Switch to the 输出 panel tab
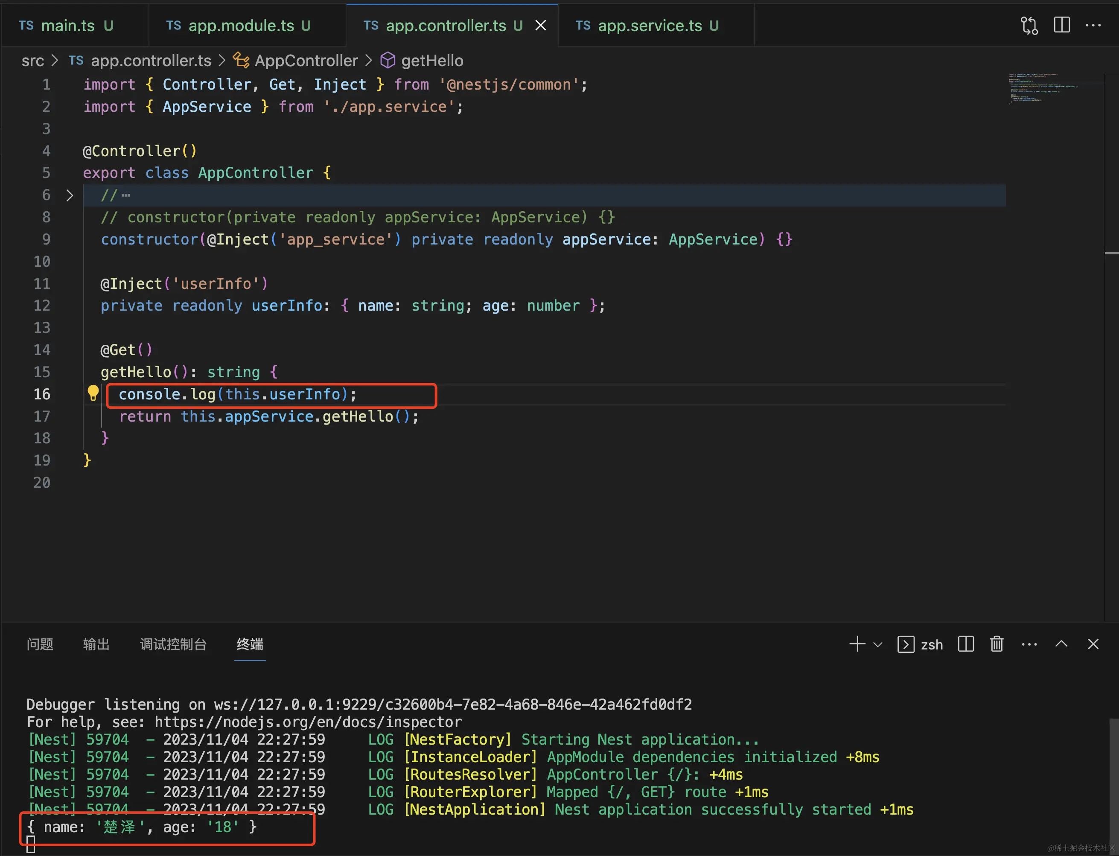 (96, 644)
